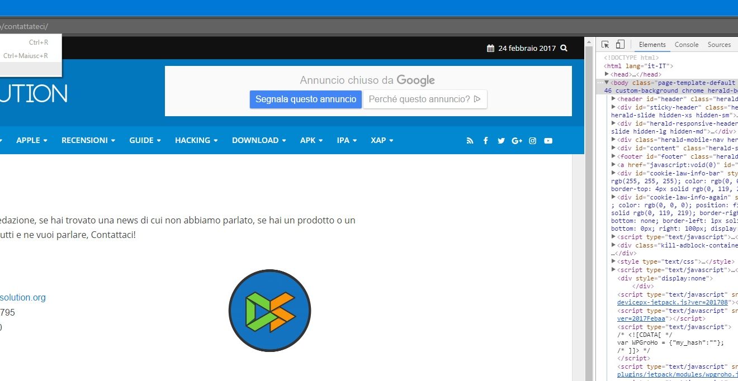Open the Twitter icon in the nav bar
The image size is (738, 381).
[x=501, y=141]
